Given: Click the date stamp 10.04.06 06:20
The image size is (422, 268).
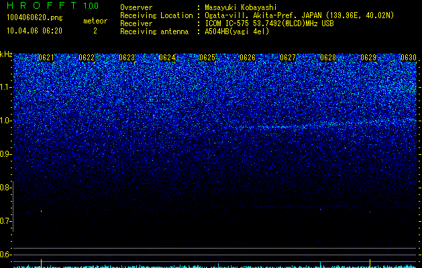Looking at the screenshot, I should 34,31.
